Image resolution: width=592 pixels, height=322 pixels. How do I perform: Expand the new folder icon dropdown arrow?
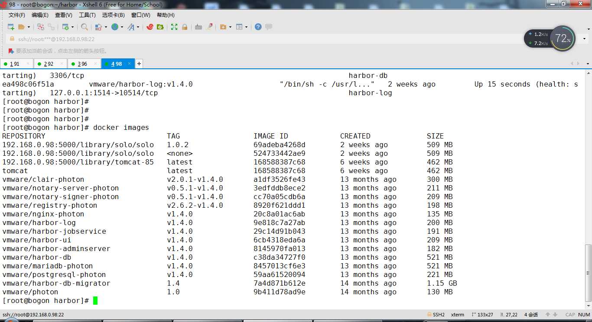click(x=230, y=27)
